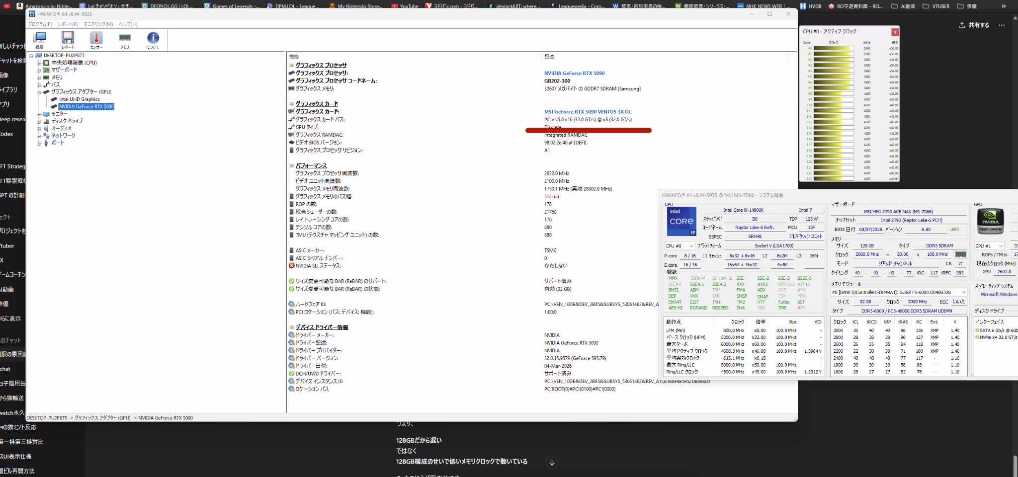Click the Intel Core i9 logo
Viewport: 1018px width, 477px height.
[681, 222]
